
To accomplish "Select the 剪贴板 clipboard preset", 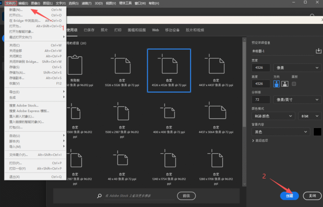I will [75, 71].
